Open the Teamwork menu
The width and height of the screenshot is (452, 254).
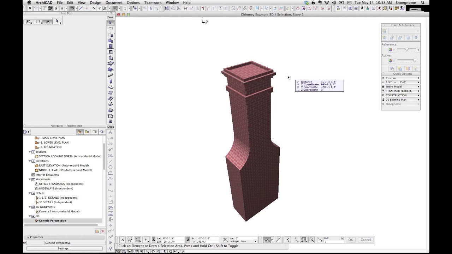point(153,3)
